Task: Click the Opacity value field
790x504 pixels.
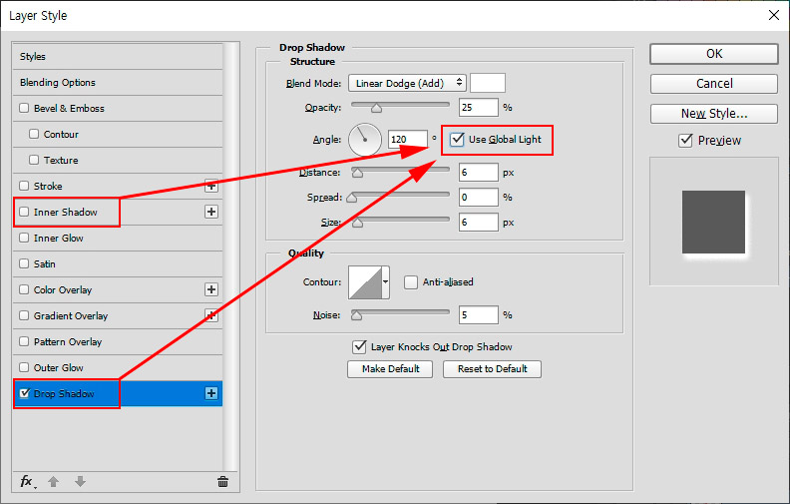Action: (x=478, y=108)
